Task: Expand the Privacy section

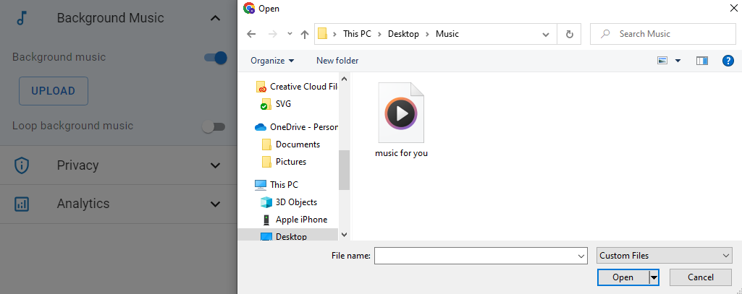Action: point(214,165)
